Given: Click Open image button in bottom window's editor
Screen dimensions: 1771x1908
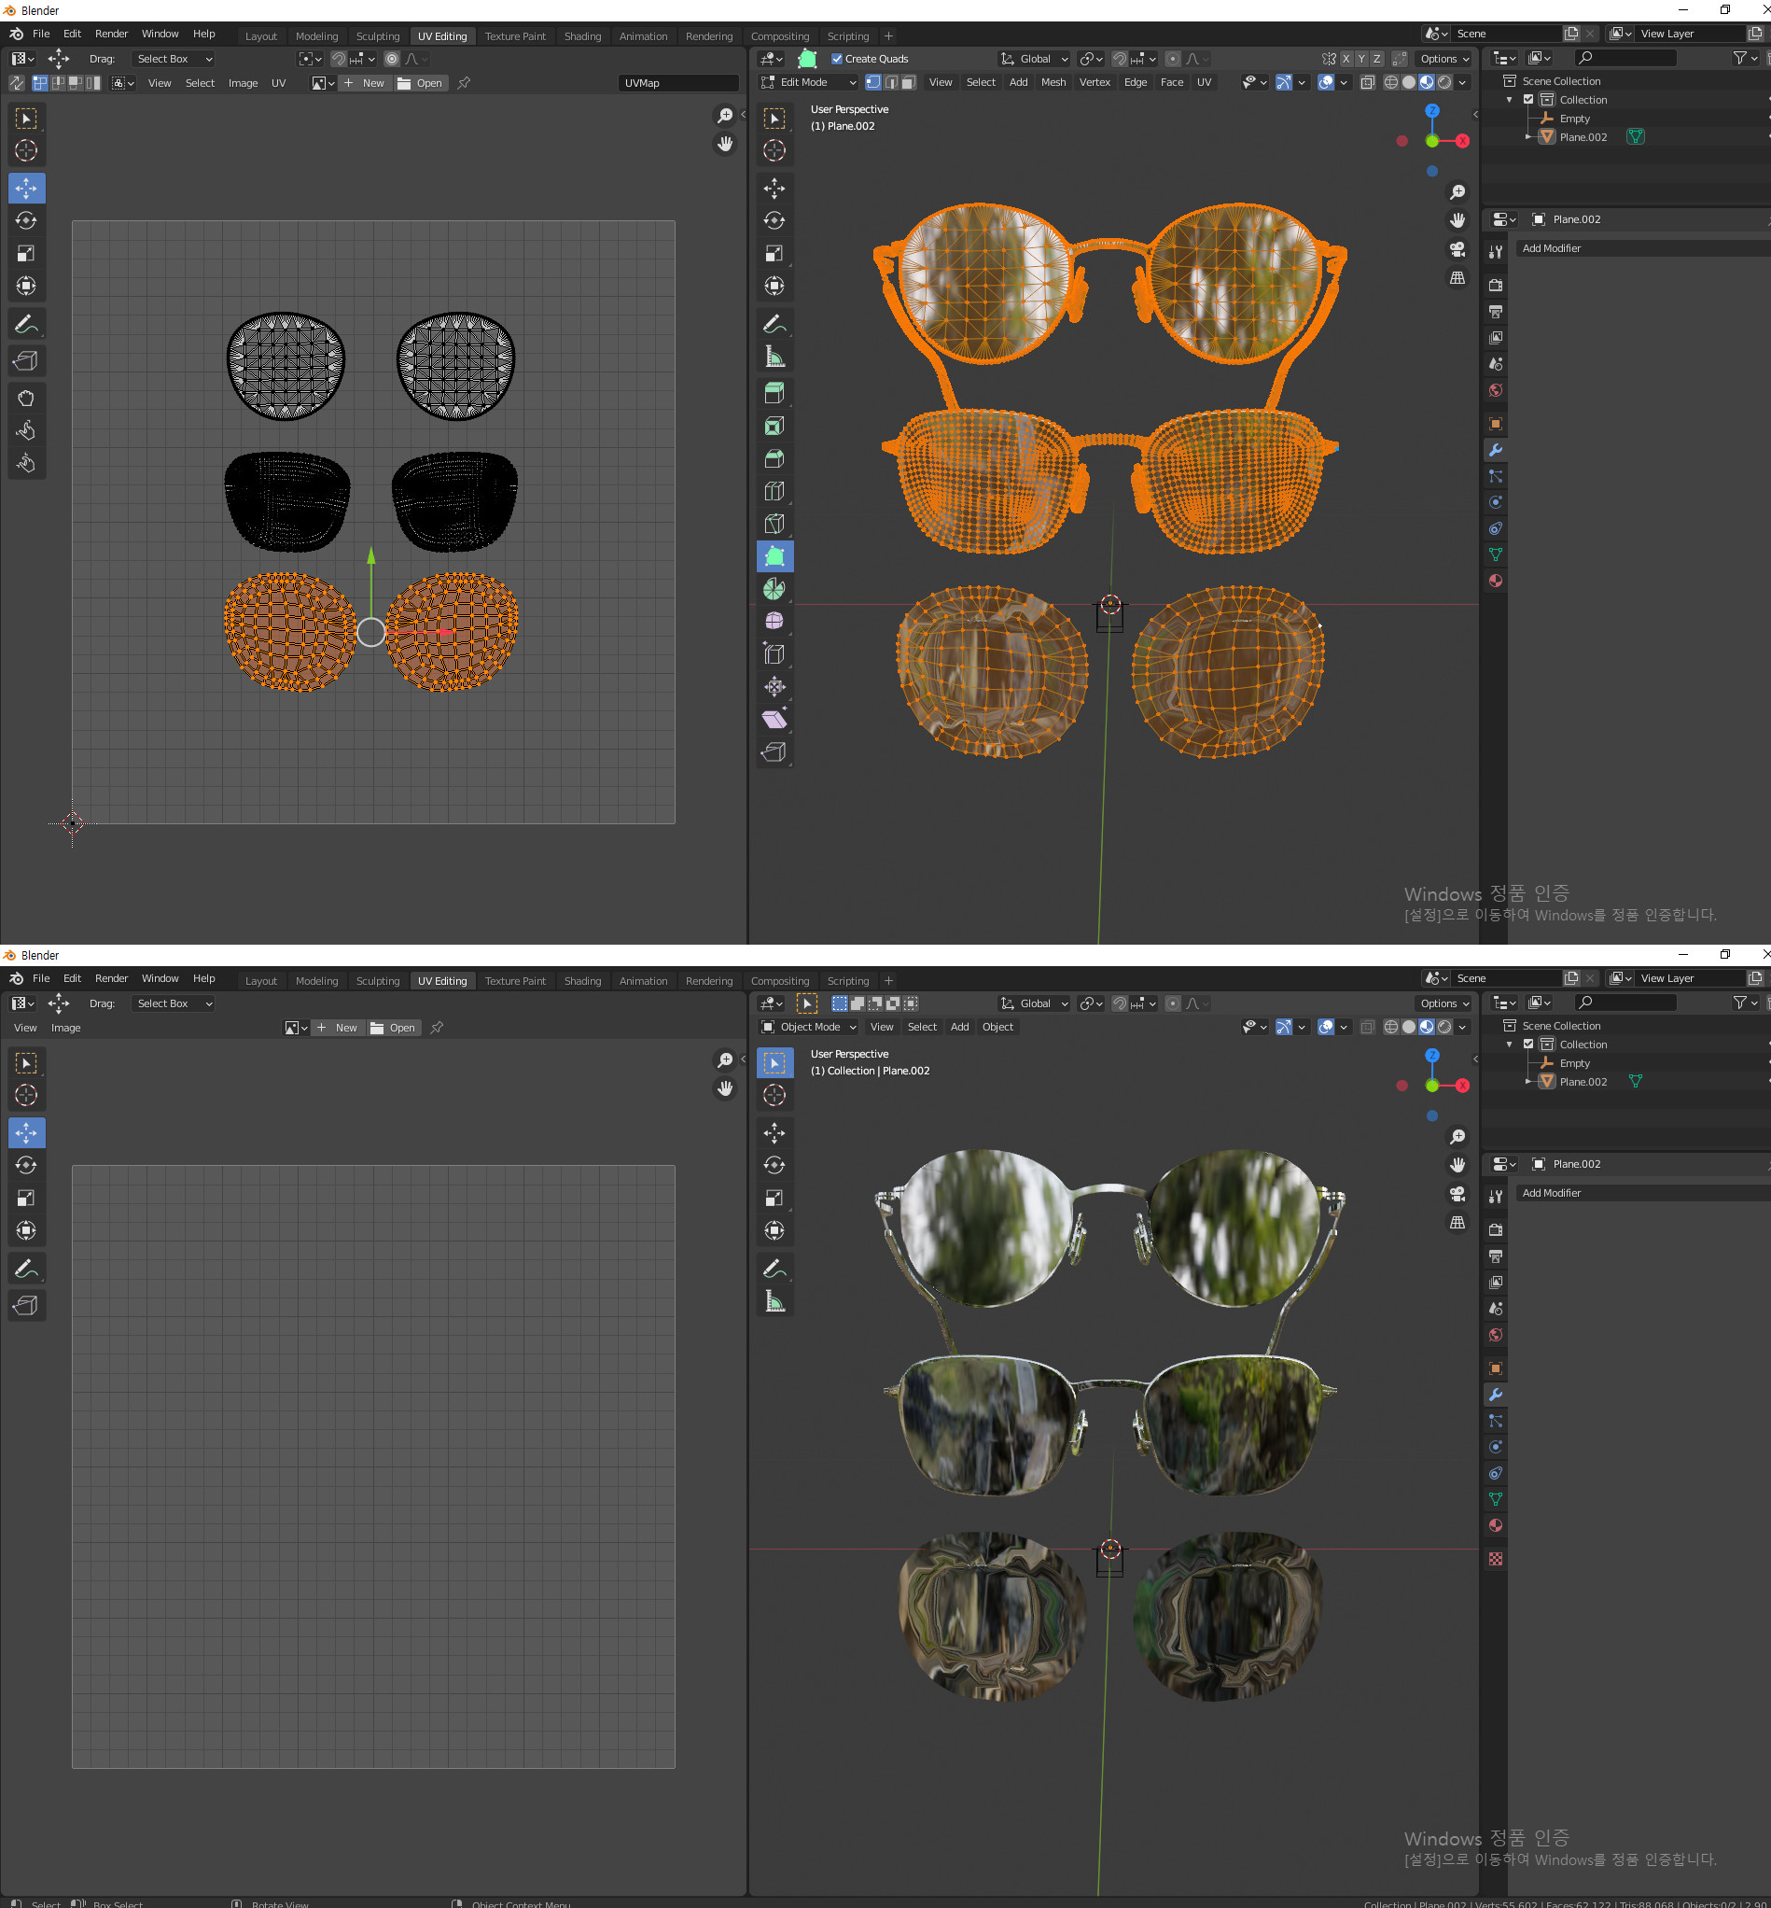Looking at the screenshot, I should tap(393, 1028).
